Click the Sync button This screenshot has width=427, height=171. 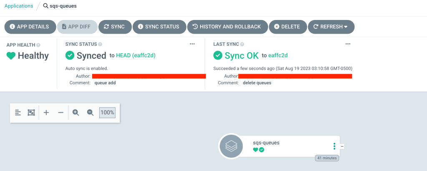[x=115, y=27]
